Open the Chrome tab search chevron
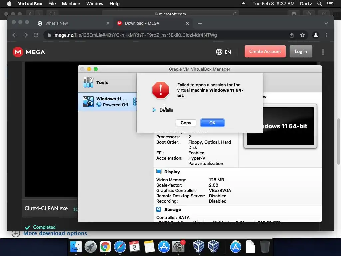This screenshot has height=256, width=341. [x=326, y=23]
